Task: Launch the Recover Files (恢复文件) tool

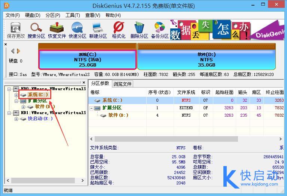Action: pyautogui.click(x=57, y=30)
